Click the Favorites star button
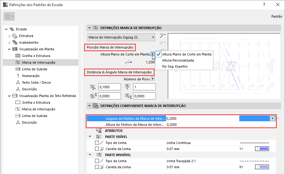The height and width of the screenshot is (174, 285). [9, 16]
